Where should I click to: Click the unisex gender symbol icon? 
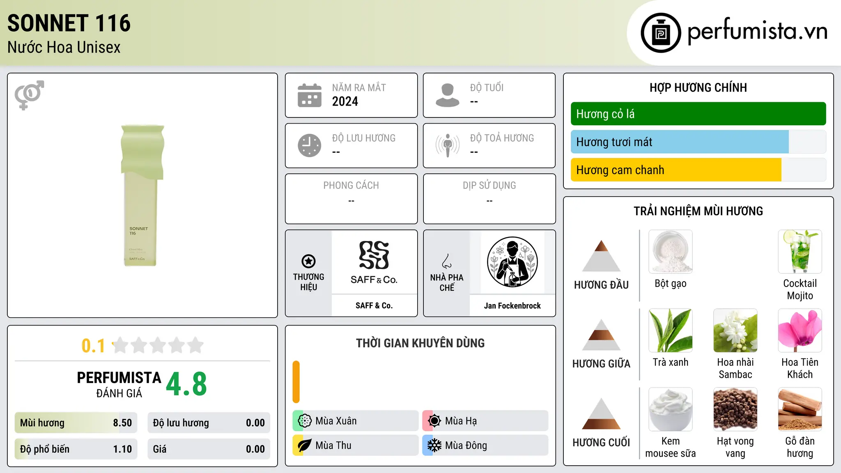[29, 95]
